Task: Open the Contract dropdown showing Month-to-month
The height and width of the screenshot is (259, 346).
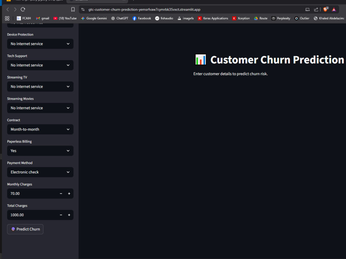Action: point(40,129)
